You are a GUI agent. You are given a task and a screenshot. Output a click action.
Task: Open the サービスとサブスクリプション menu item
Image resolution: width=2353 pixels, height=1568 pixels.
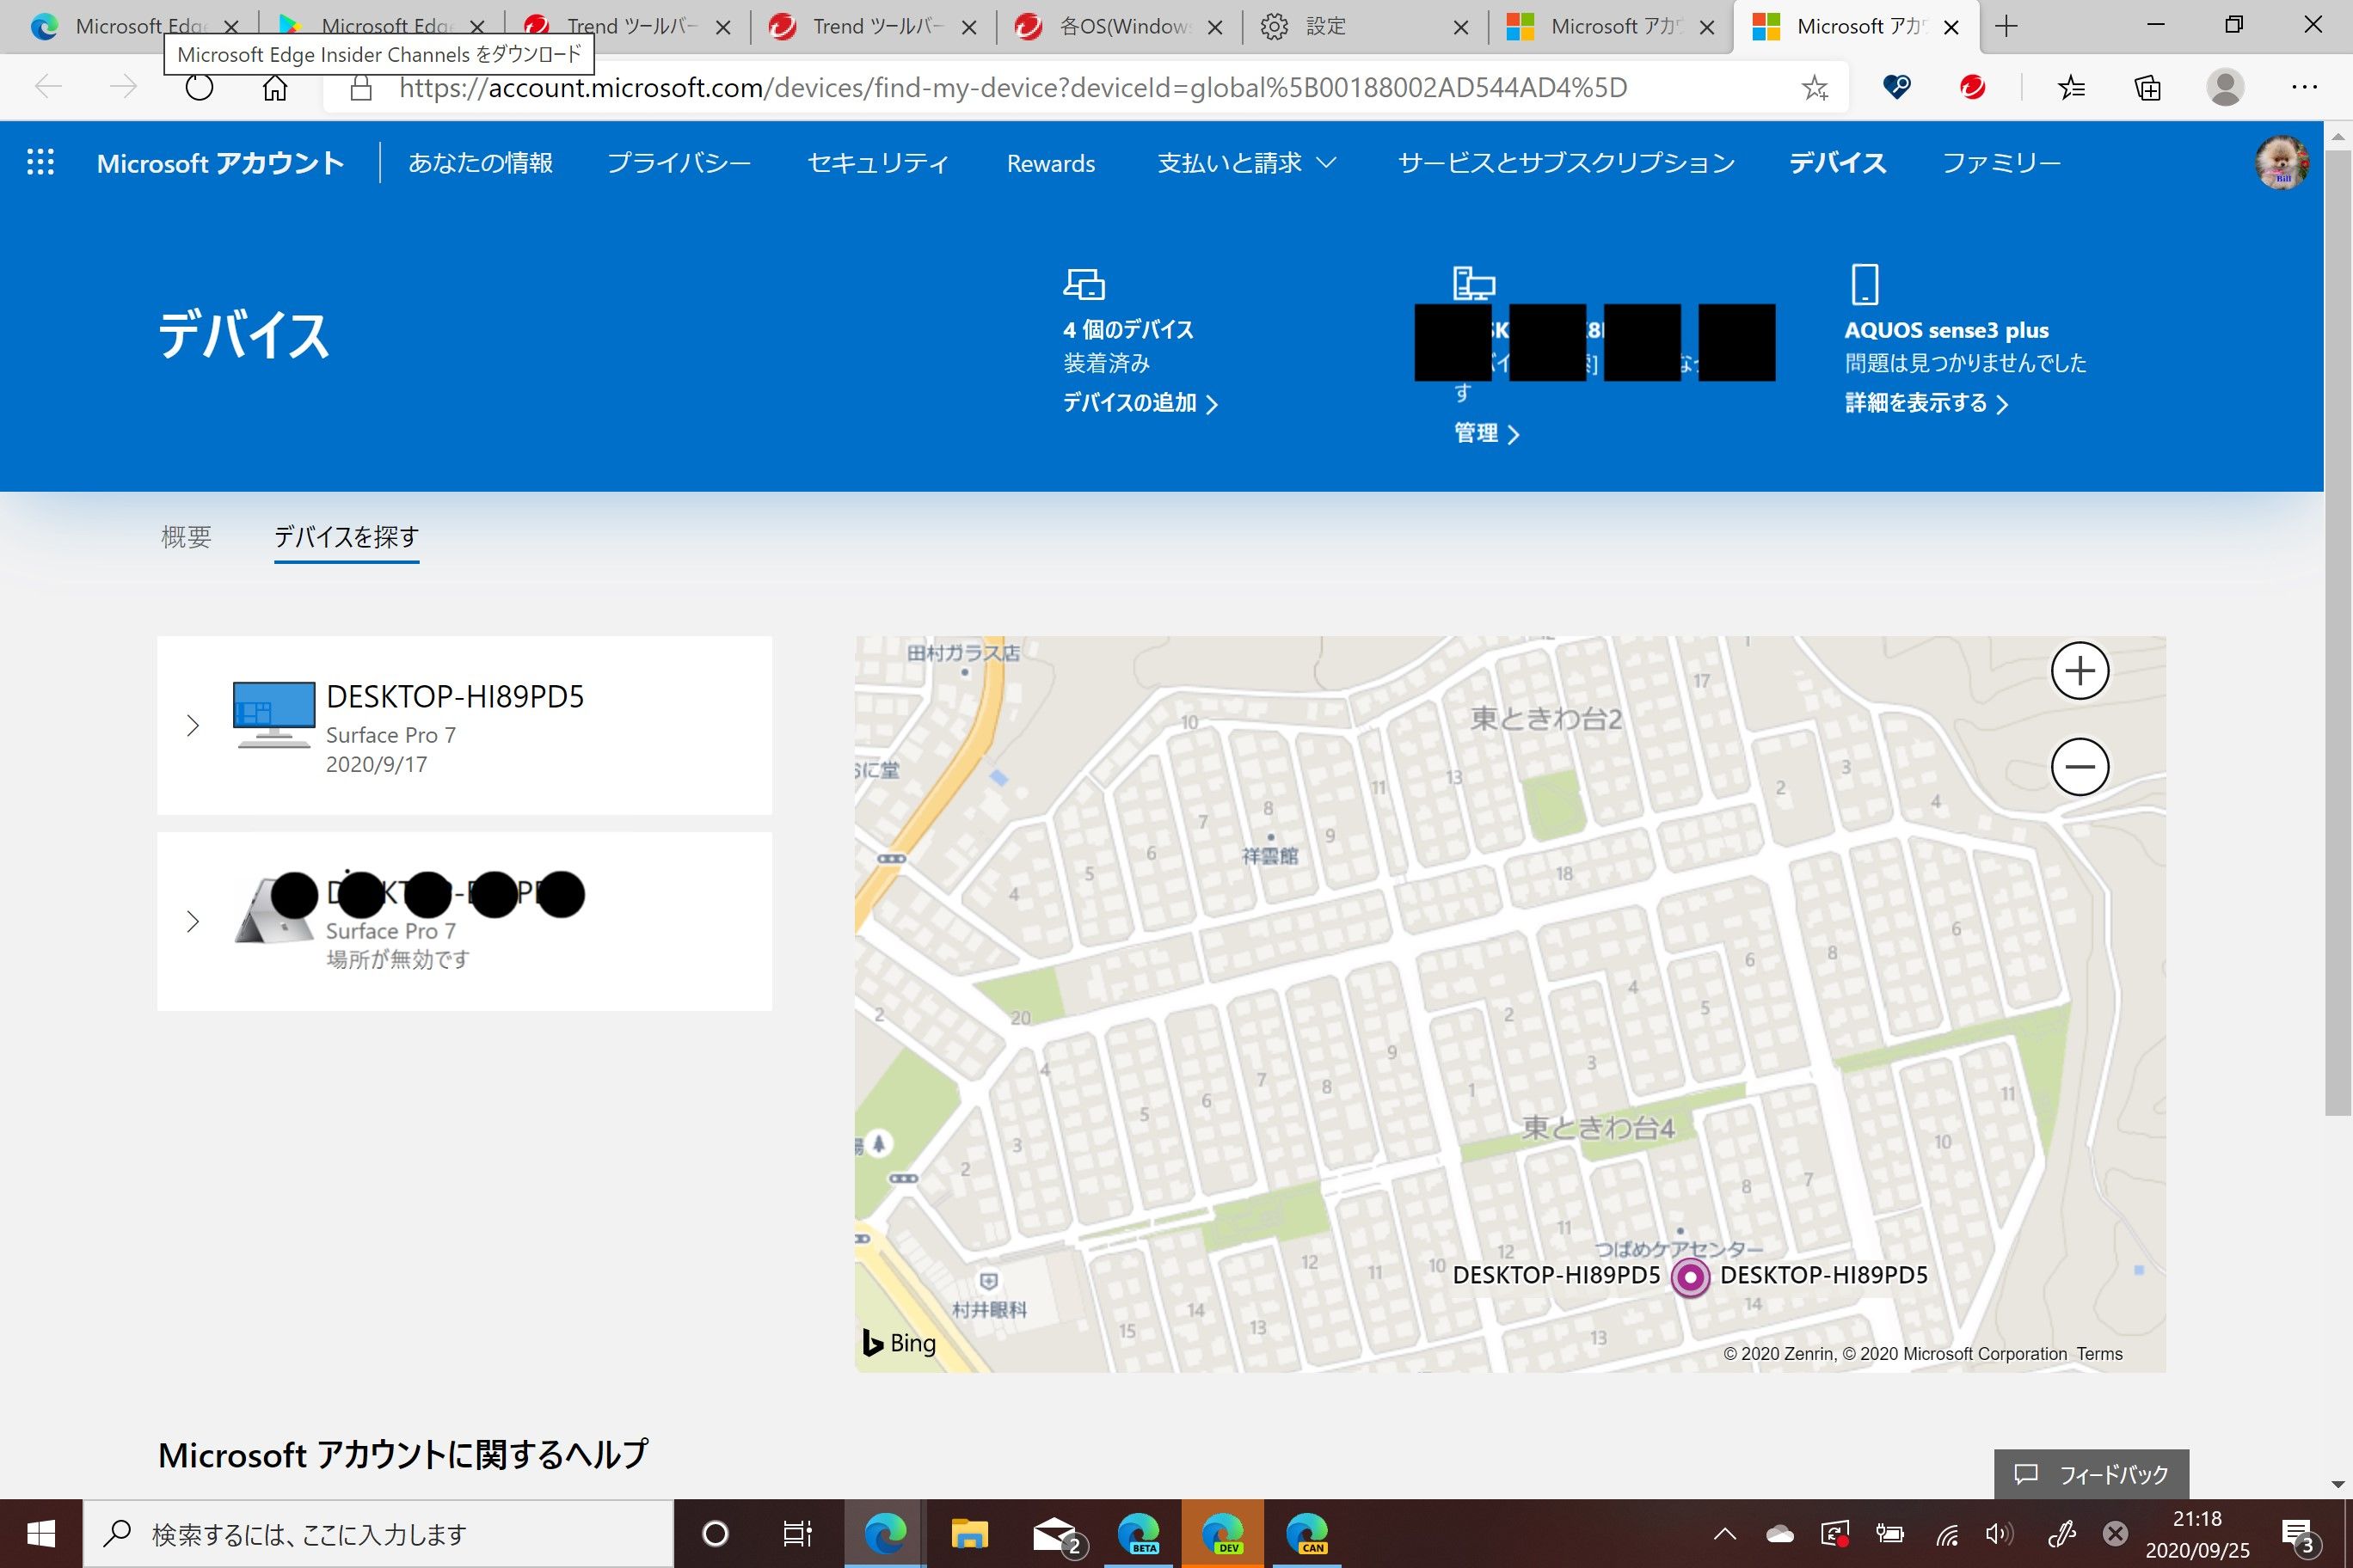pos(1567,163)
